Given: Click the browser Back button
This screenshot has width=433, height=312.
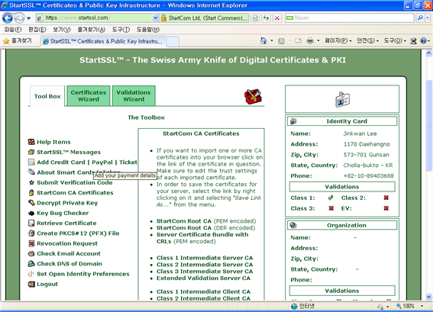Looking at the screenshot, I should point(8,18).
